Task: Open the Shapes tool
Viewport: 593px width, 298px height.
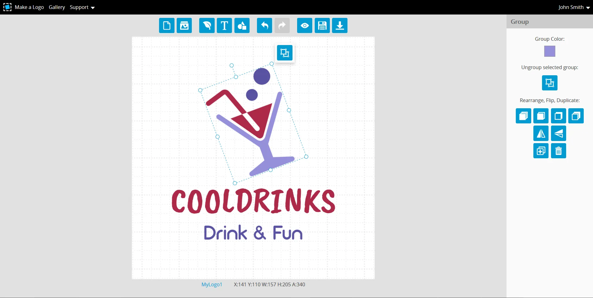Action: tap(242, 26)
